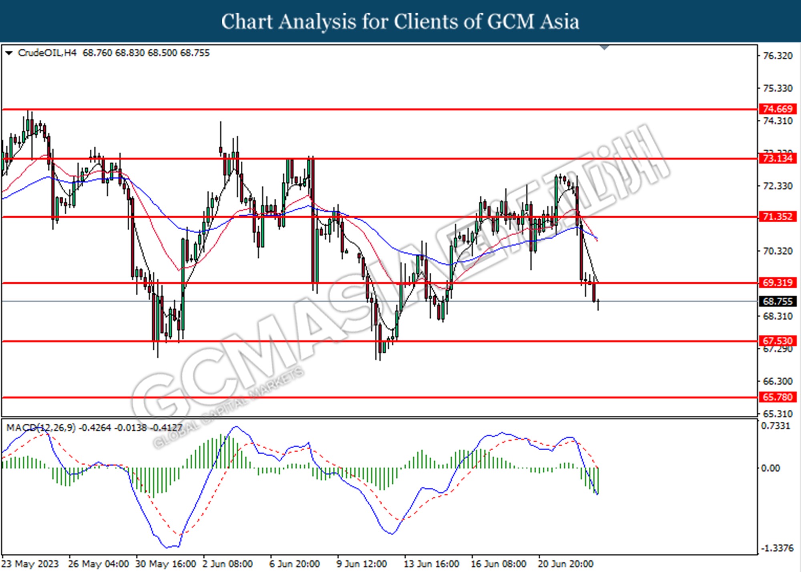
Task: Click the 2 Jun 08:00 time label
Action: pos(227,564)
